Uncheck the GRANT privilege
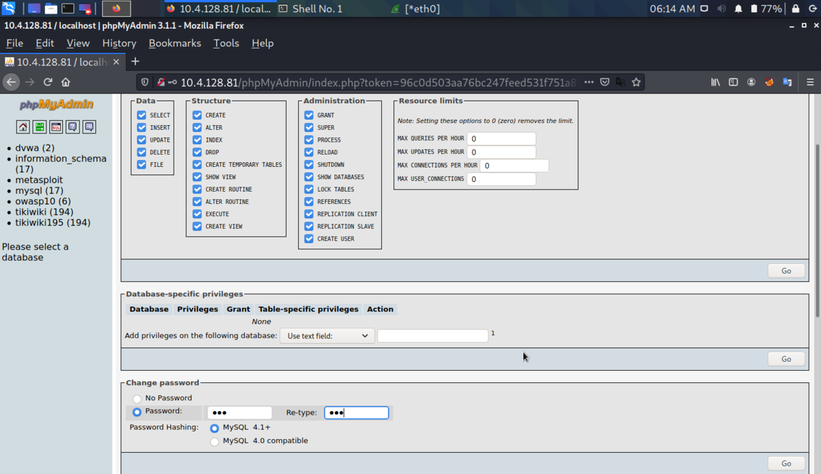The height and width of the screenshot is (474, 821). [x=309, y=115]
